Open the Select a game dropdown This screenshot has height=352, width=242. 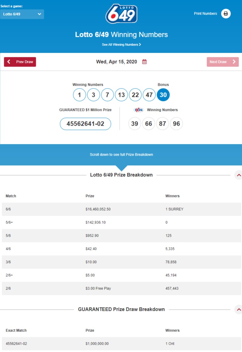pyautogui.click(x=22, y=14)
